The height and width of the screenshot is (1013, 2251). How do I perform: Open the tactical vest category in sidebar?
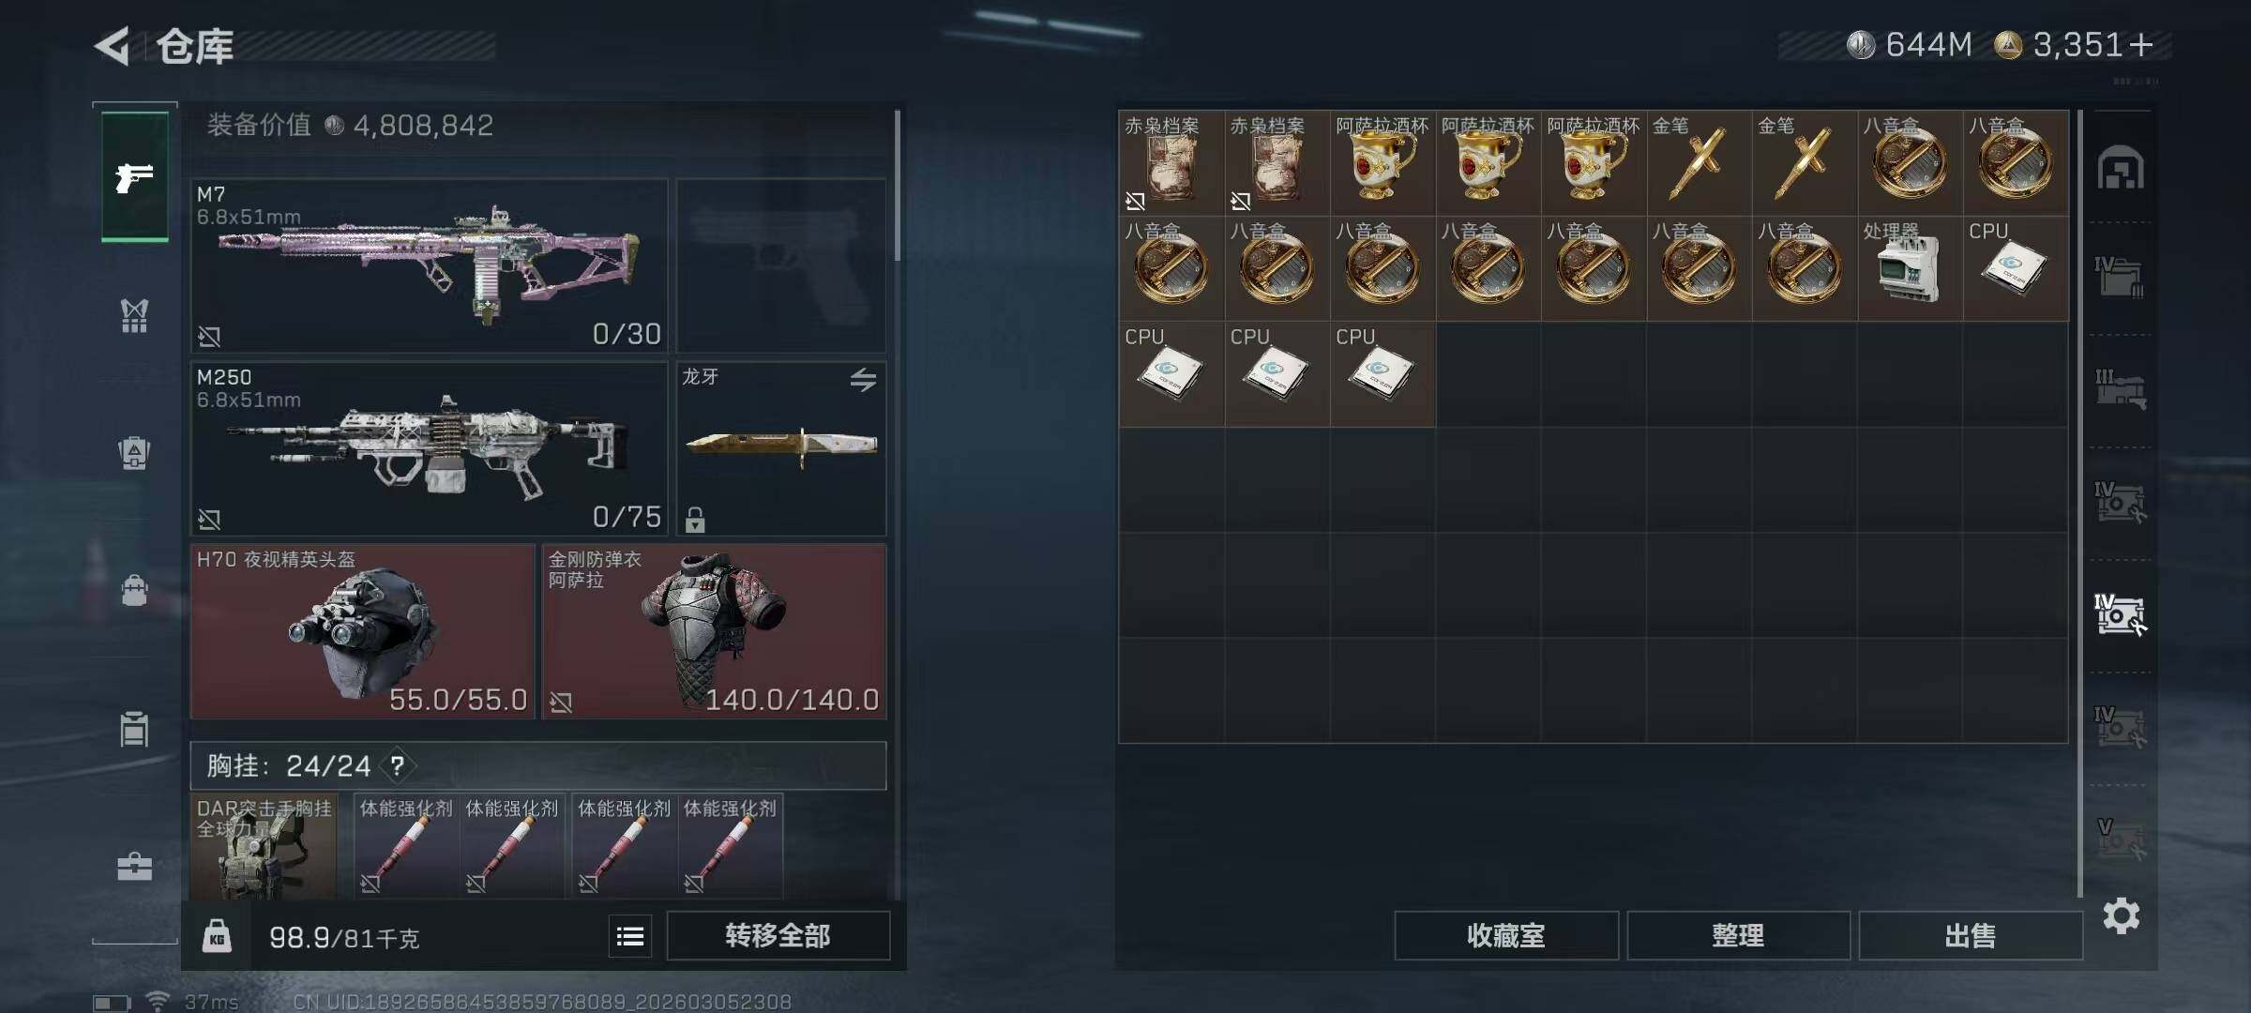[134, 315]
